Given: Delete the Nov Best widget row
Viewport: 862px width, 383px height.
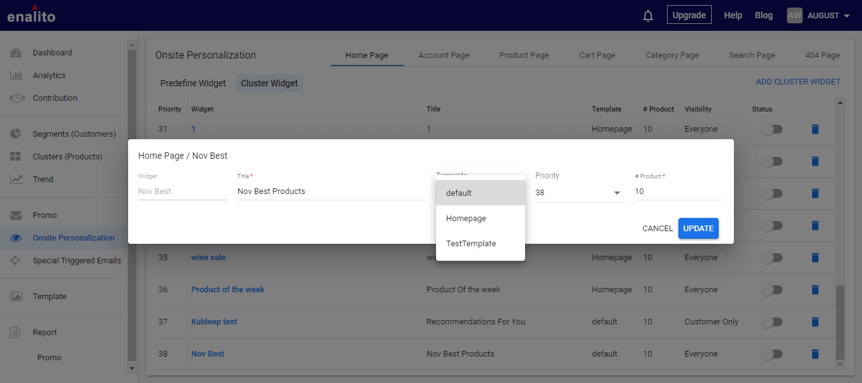Looking at the screenshot, I should 815,354.
